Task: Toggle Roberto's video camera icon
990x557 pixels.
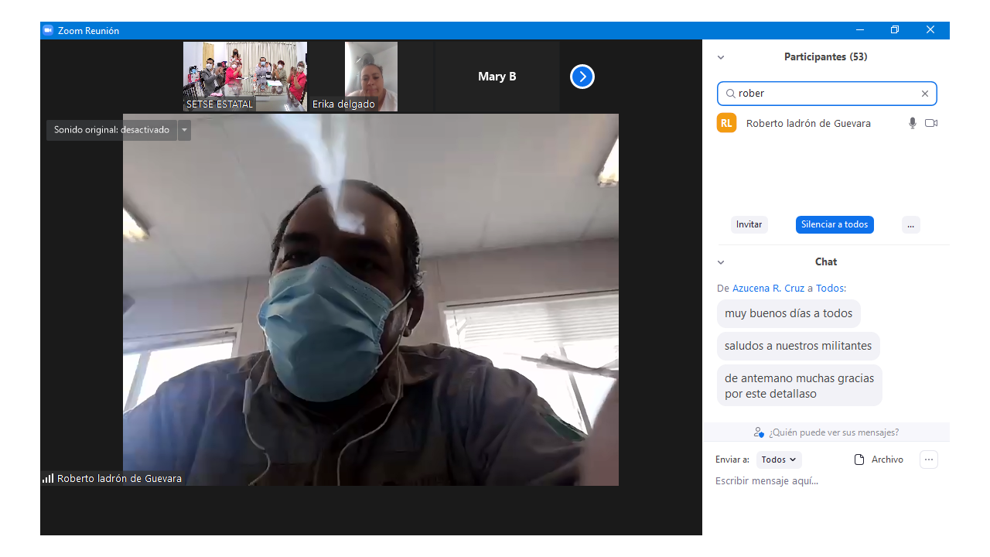Action: coord(931,123)
